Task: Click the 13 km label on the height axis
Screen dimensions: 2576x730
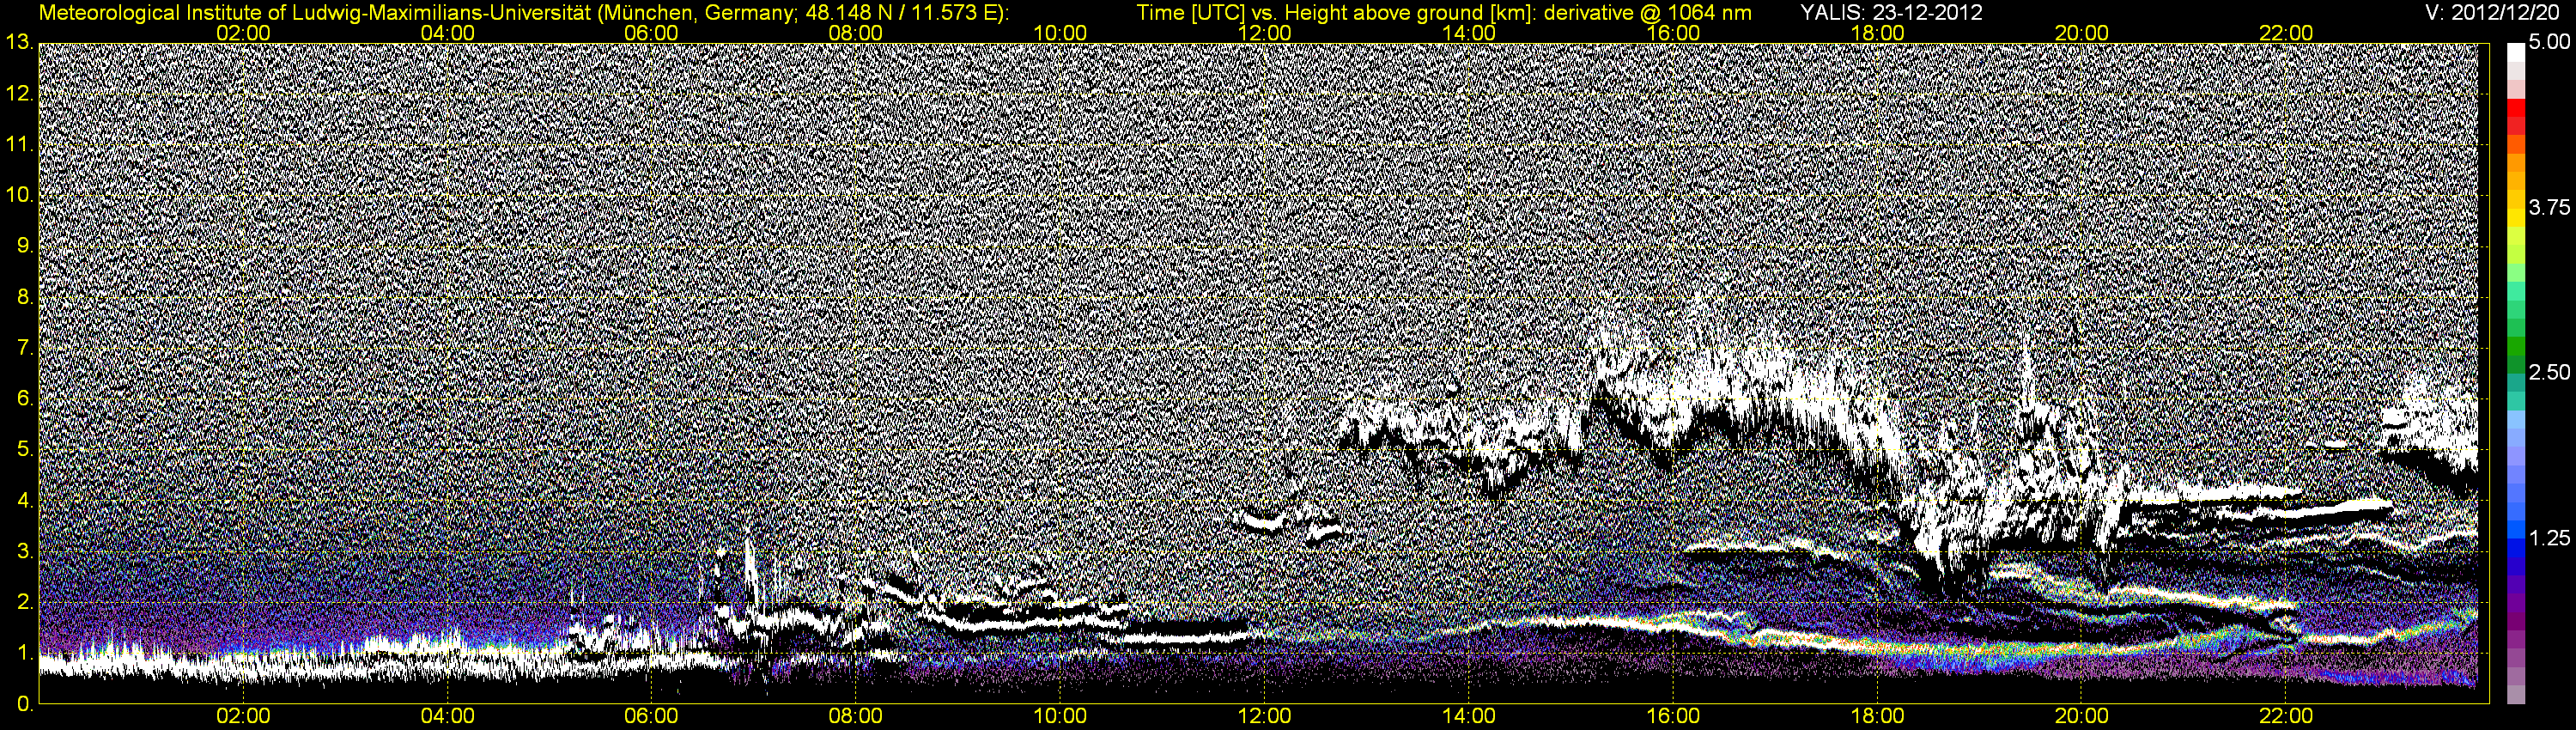Action: coord(18,43)
